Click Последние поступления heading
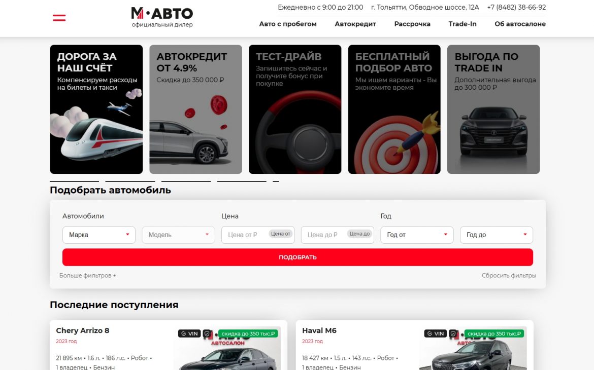The width and height of the screenshot is (594, 370). [x=114, y=305]
